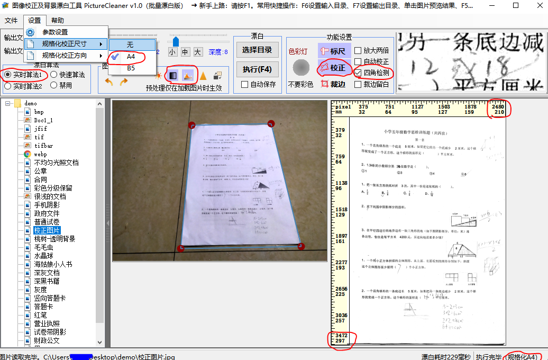Collapse the demo tree node
This screenshot has height=360, width=548.
click(x=8, y=104)
